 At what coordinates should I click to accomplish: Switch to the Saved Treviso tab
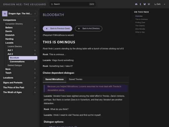(x=75, y=79)
